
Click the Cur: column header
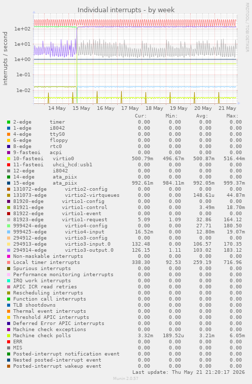click(141, 116)
